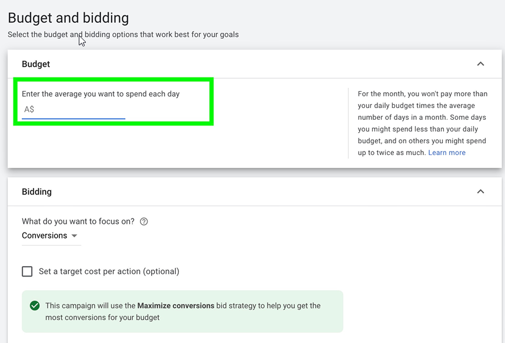Click the green bid strategy info banner

click(x=183, y=311)
